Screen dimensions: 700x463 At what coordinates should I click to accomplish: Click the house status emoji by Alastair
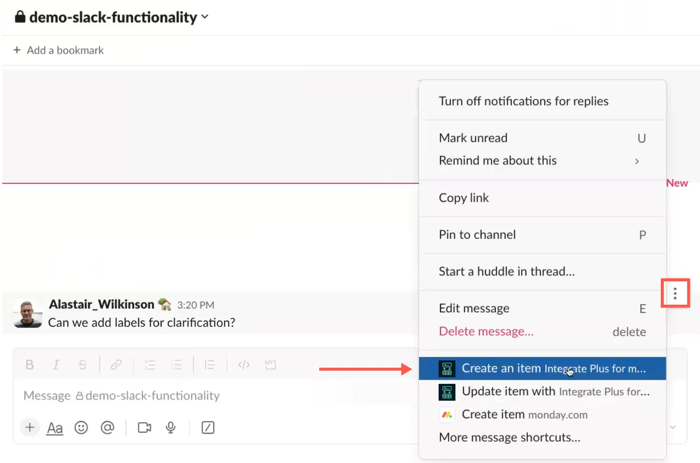click(164, 304)
